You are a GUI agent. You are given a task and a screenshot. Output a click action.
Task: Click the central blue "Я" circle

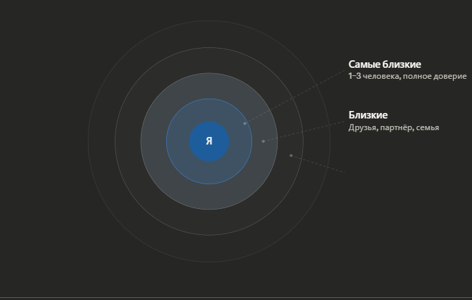209,141
